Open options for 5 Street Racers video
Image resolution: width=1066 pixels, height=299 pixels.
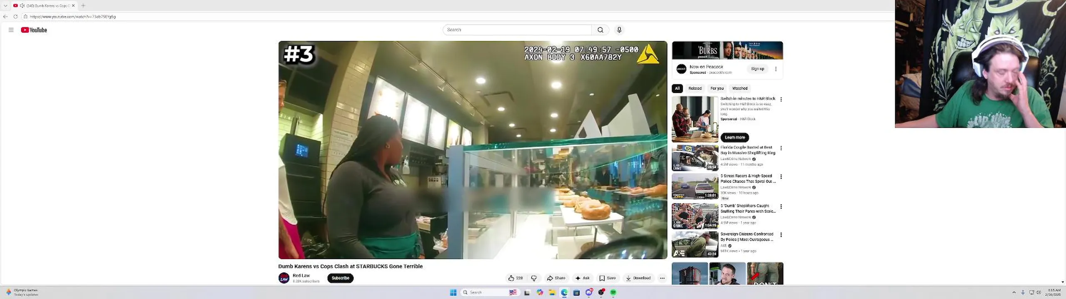click(781, 177)
